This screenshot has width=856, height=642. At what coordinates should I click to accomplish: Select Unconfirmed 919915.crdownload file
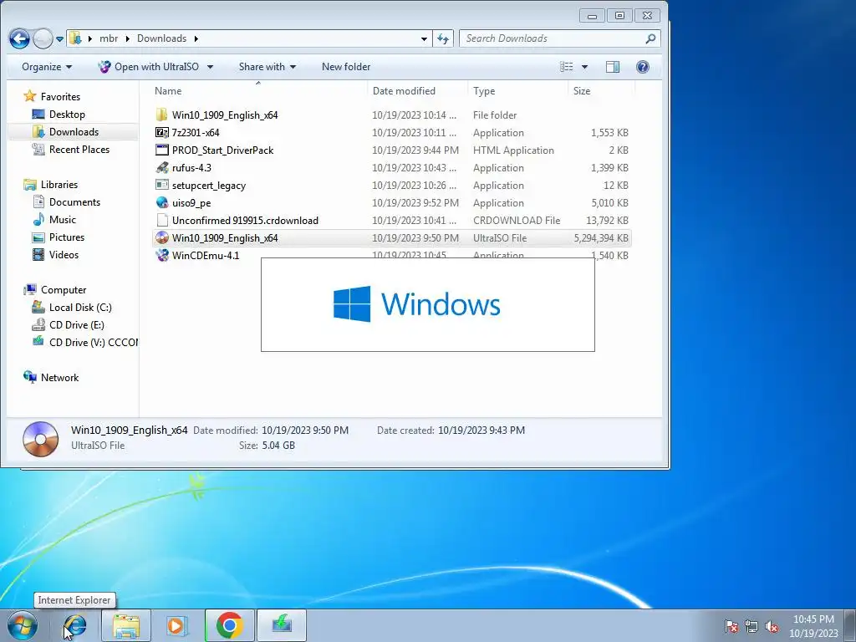coord(245,220)
